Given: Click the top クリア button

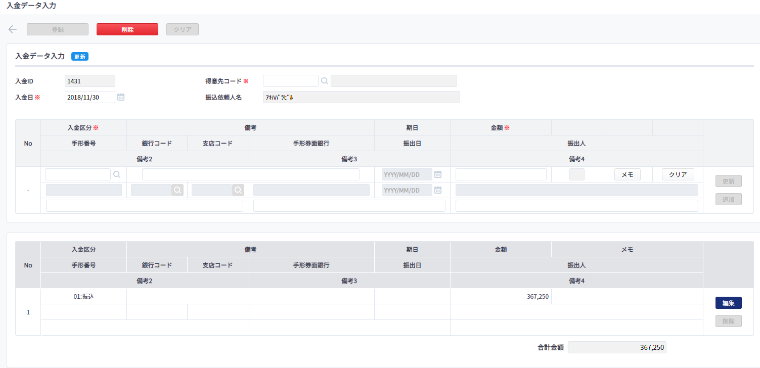Looking at the screenshot, I should (x=183, y=29).
